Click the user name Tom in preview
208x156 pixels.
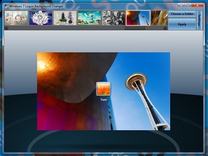104,100
